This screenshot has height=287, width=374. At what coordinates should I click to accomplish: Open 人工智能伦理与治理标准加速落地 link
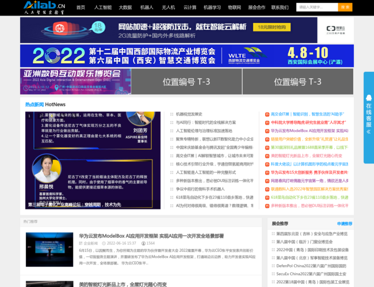204,131
